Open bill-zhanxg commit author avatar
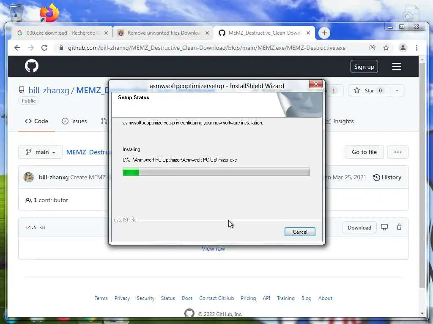This screenshot has height=324, width=433. 29,177
